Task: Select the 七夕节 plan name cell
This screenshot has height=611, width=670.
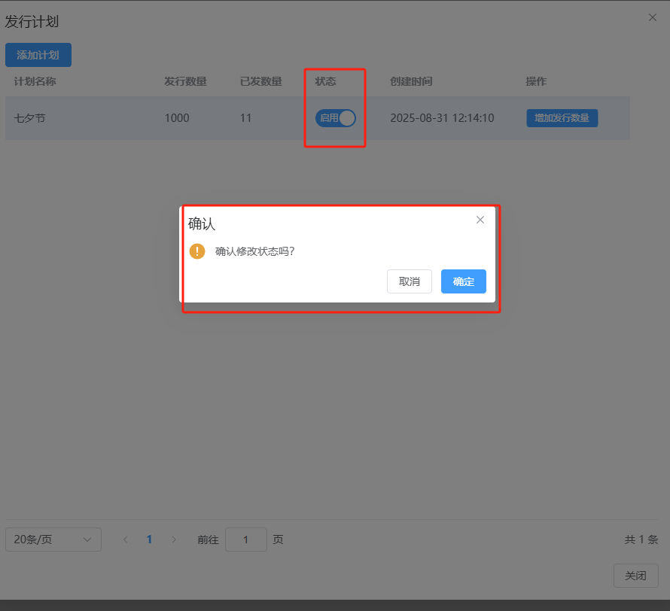Action: click(30, 118)
